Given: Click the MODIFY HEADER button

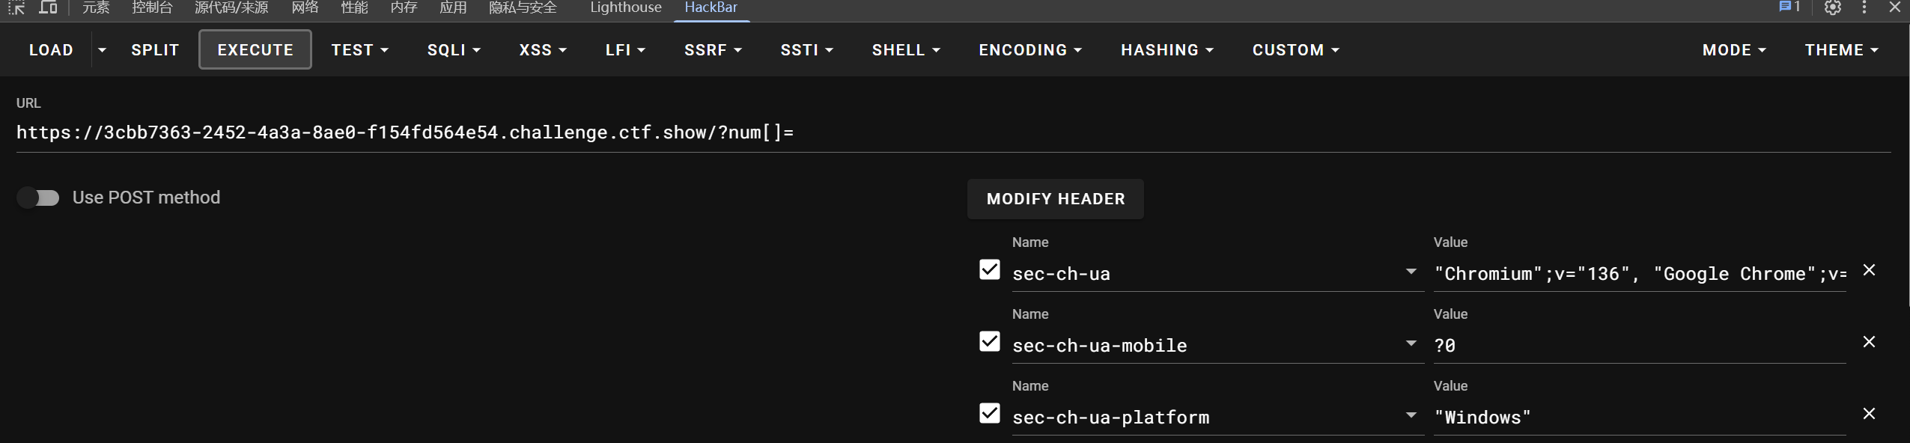Looking at the screenshot, I should [1055, 199].
